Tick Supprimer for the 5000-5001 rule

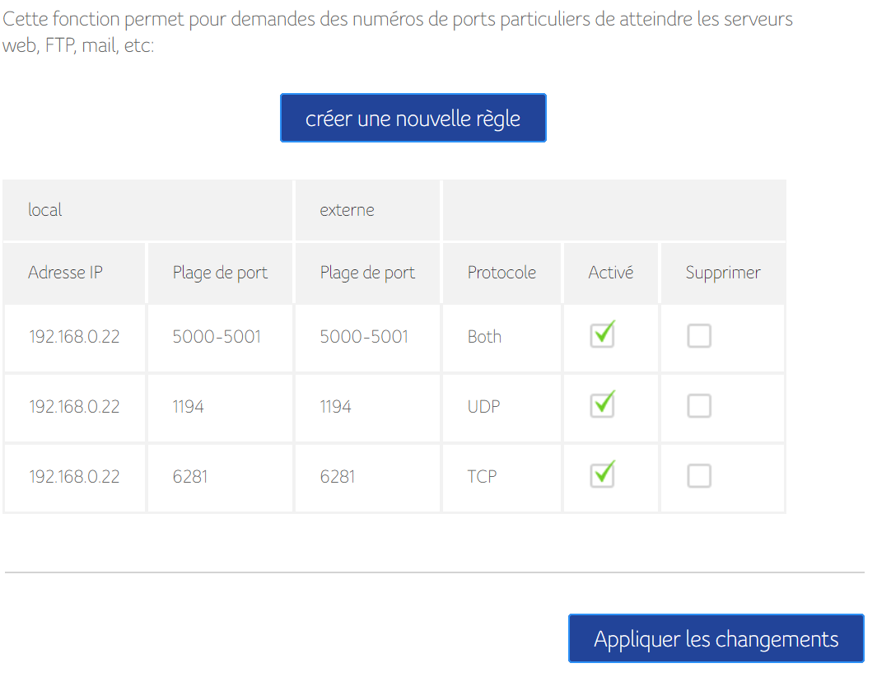tap(699, 336)
